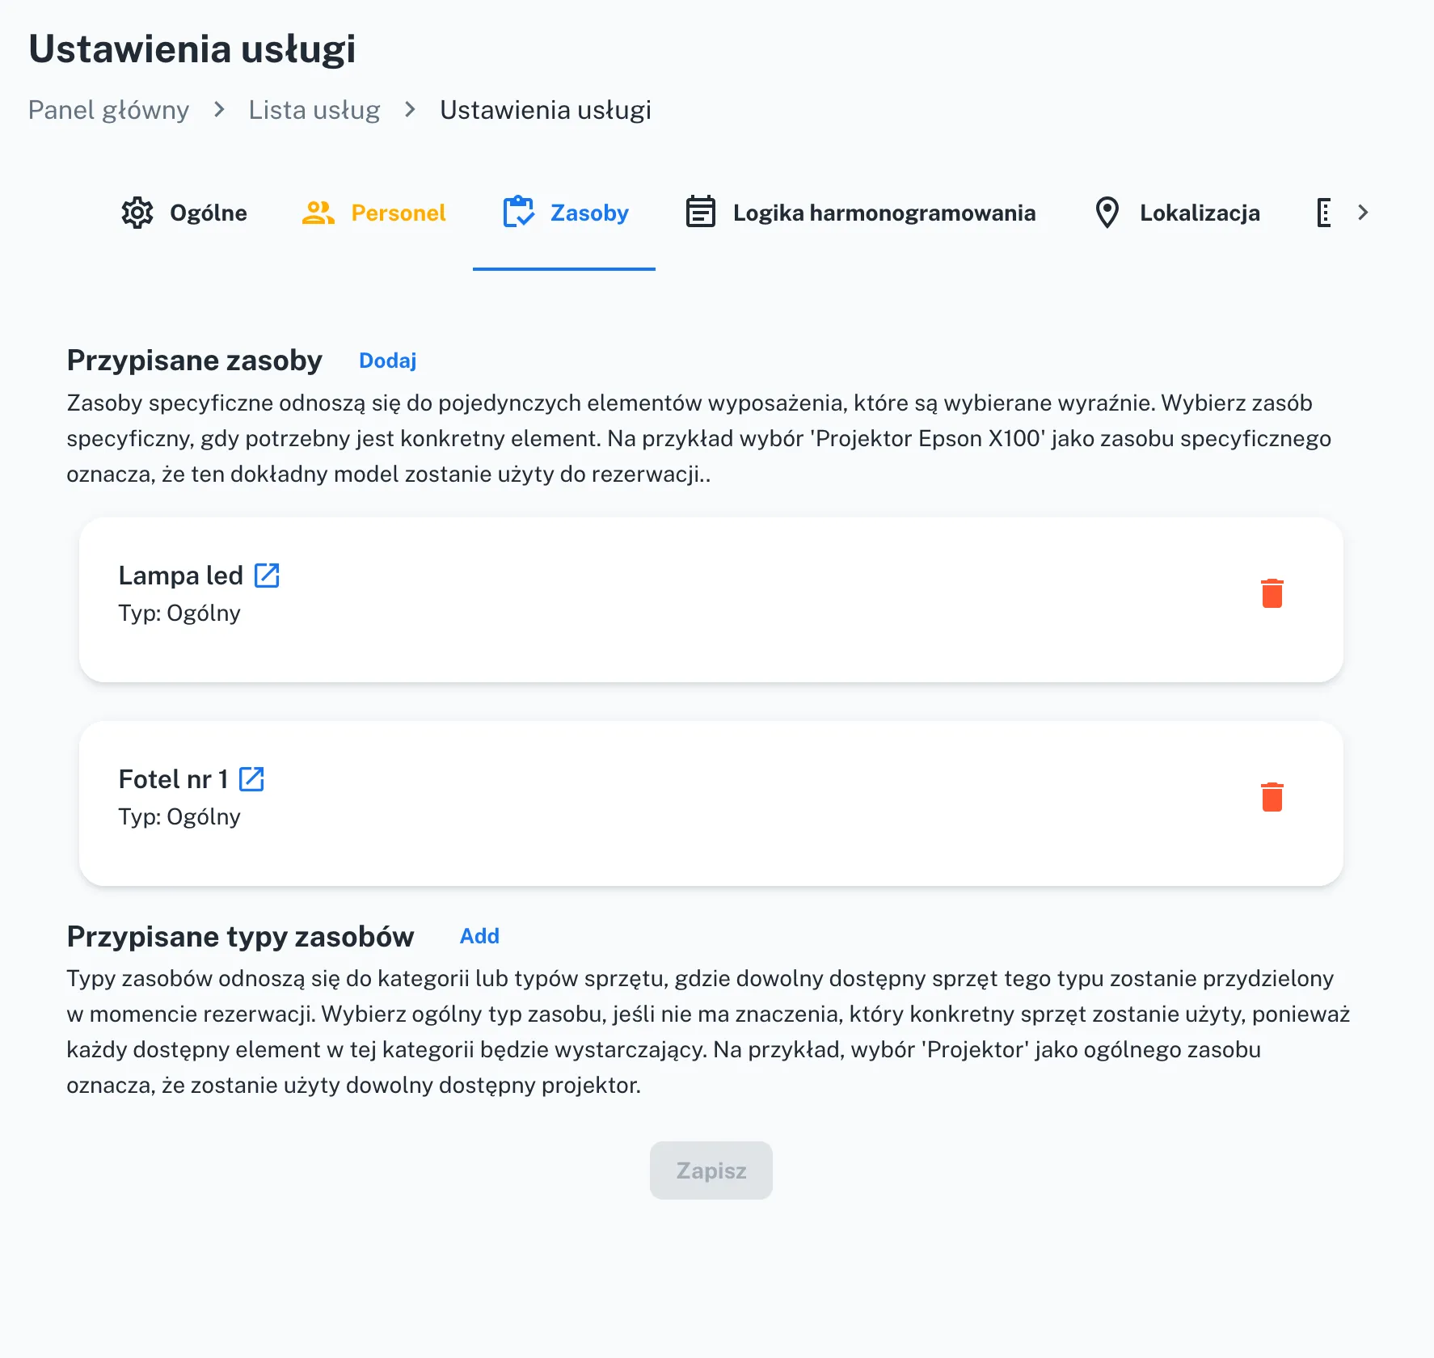Click Dodaj next to Przypisane zasoby
1434x1358 pixels.
pyautogui.click(x=386, y=361)
